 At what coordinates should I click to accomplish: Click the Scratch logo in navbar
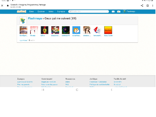pos(21,11)
